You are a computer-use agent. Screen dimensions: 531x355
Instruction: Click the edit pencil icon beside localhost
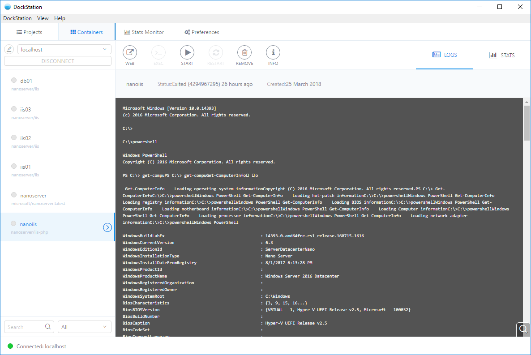pos(9,49)
